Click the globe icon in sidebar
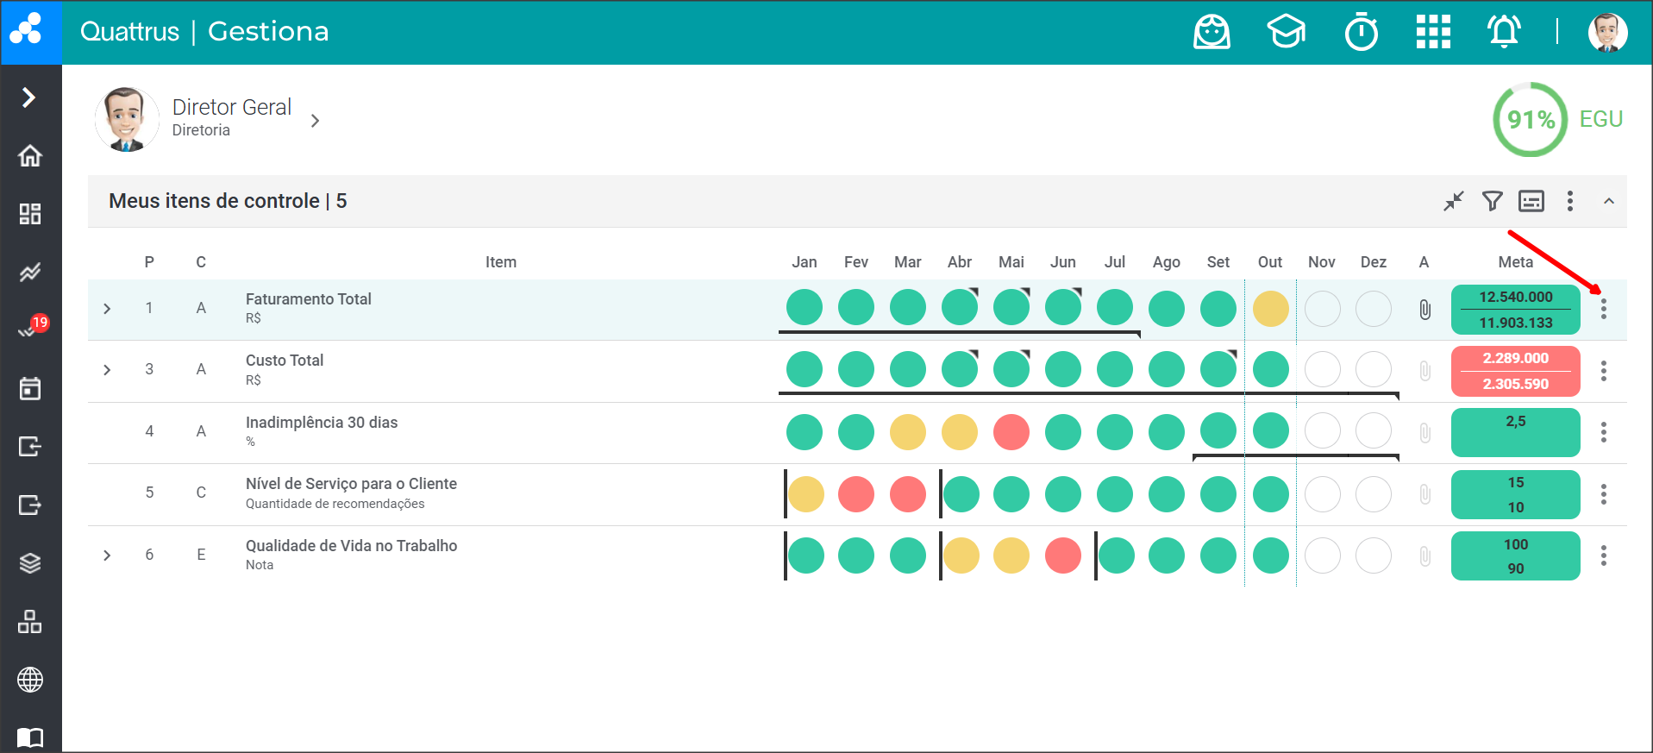The height and width of the screenshot is (753, 1653). (30, 680)
